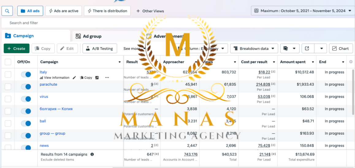Click the total expenditure $13,674.69
This screenshot has height=168, width=355.
pyautogui.click(x=305, y=155)
